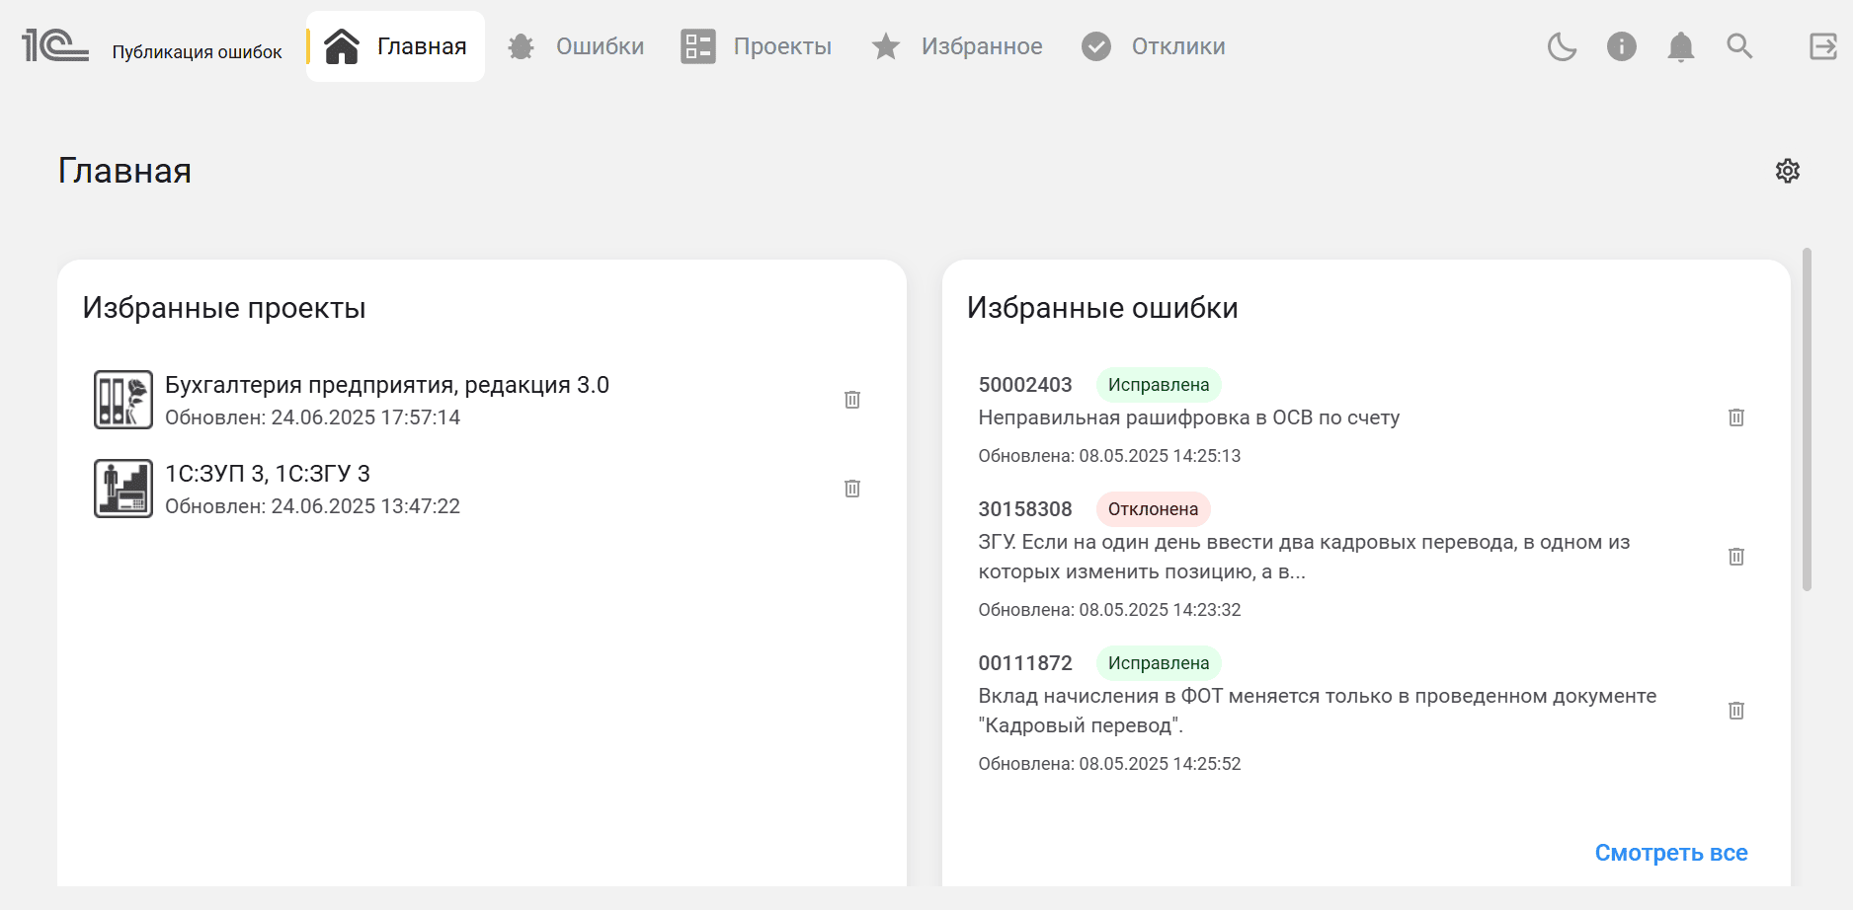Image resolution: width=1853 pixels, height=910 pixels.
Task: Click date Обновлена: 08.05.2025 14:23:32
Action: 1109,610
